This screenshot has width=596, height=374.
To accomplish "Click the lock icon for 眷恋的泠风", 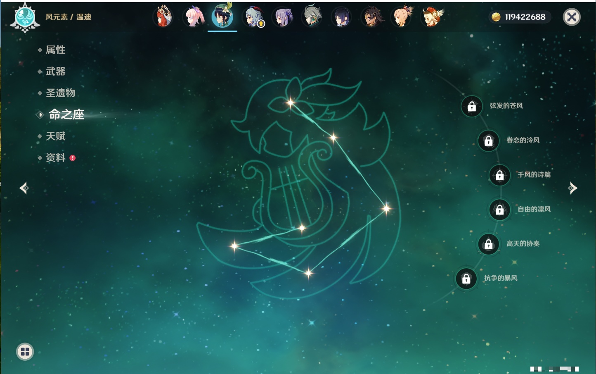I will 489,141.
